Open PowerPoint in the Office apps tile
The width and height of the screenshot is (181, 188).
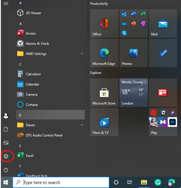point(133,24)
